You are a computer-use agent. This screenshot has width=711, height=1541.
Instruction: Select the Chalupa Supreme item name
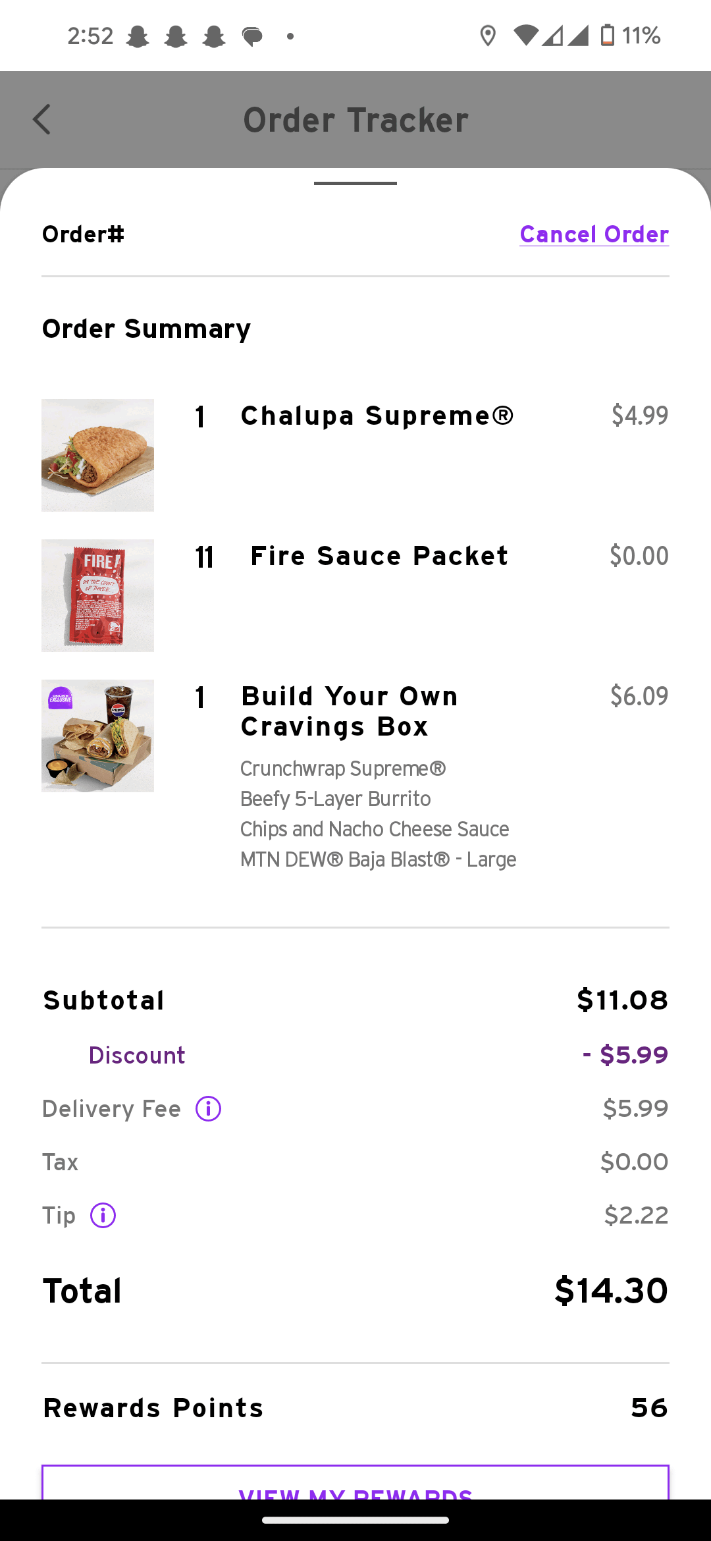pyautogui.click(x=377, y=416)
